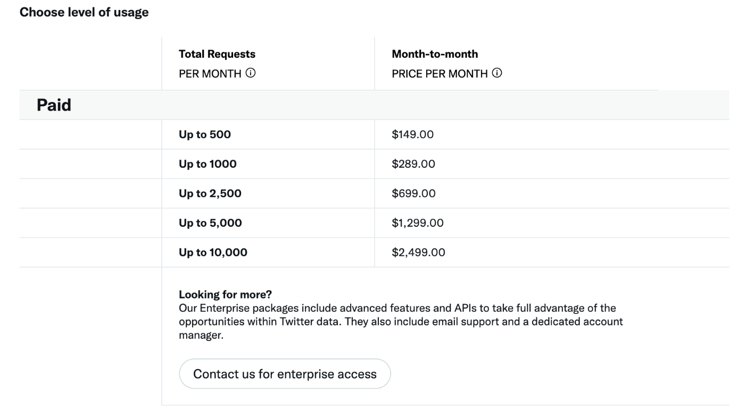Click Contact us for enterprise access button
This screenshot has width=745, height=412.
(285, 374)
